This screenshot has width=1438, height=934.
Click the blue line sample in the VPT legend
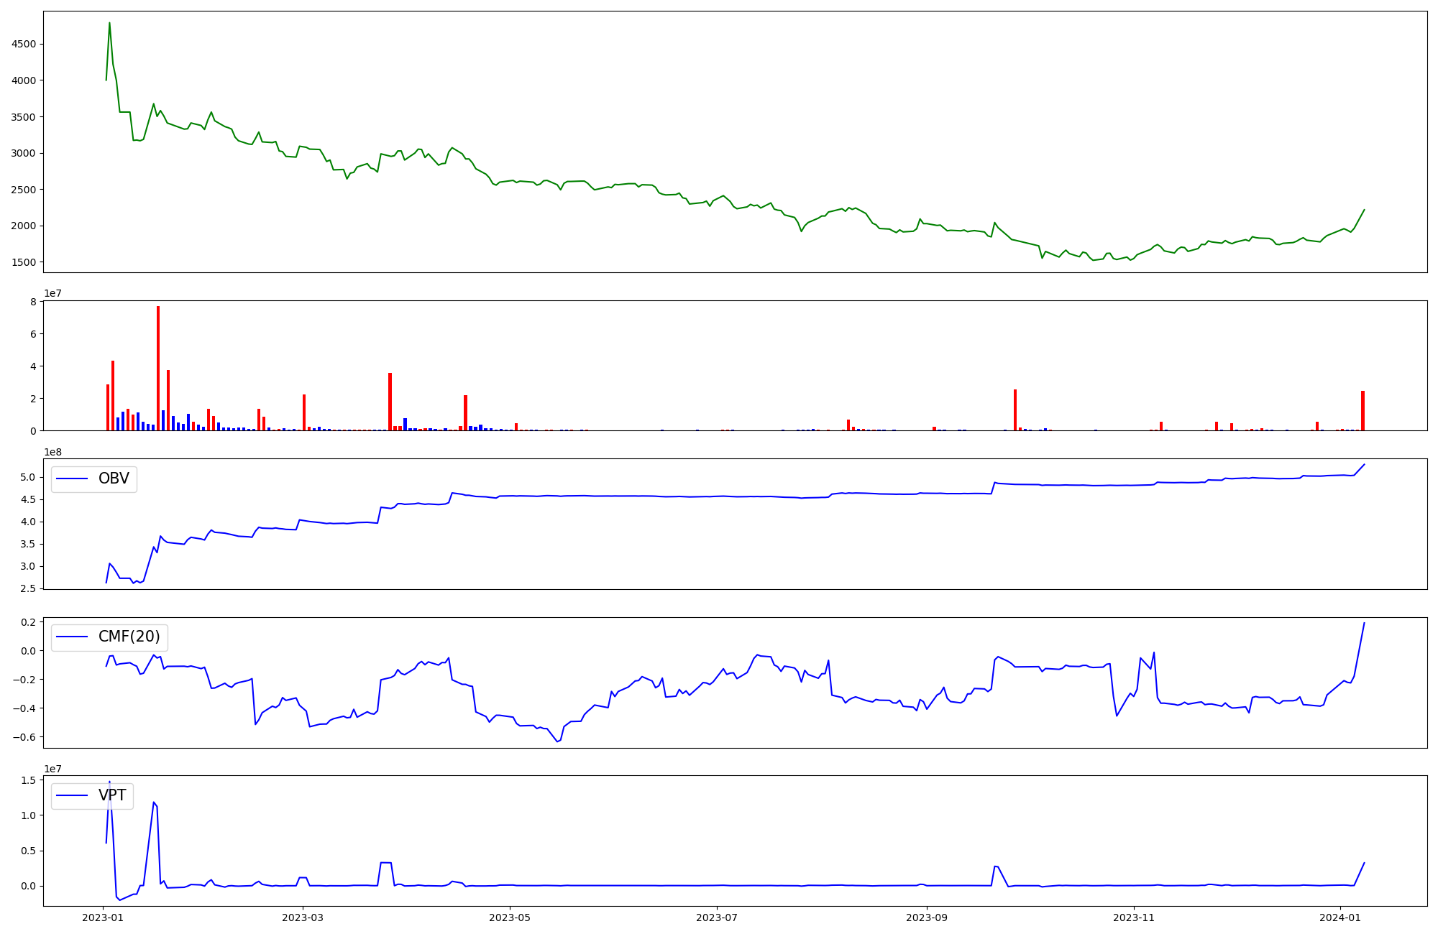click(72, 795)
